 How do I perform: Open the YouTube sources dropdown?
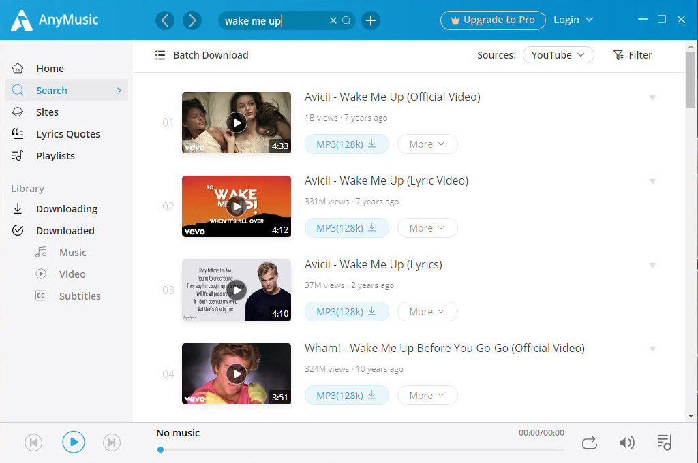558,55
